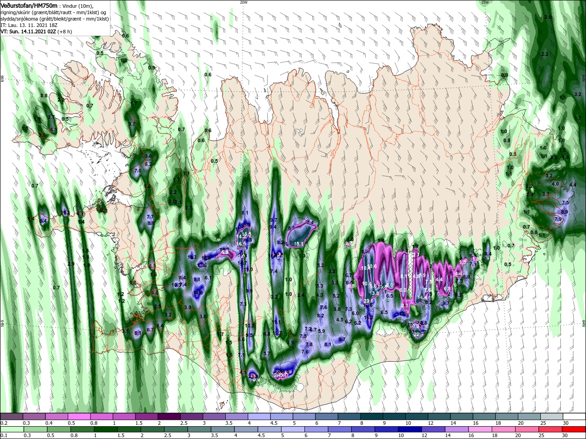
Task: Click the Veðurstofan/HM750m title text
Action: (x=28, y=5)
